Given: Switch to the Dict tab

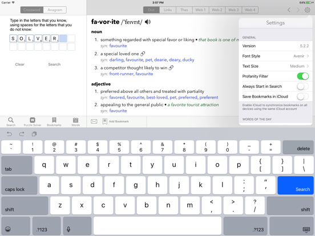Looking at the screenshot, I should [151, 10].
